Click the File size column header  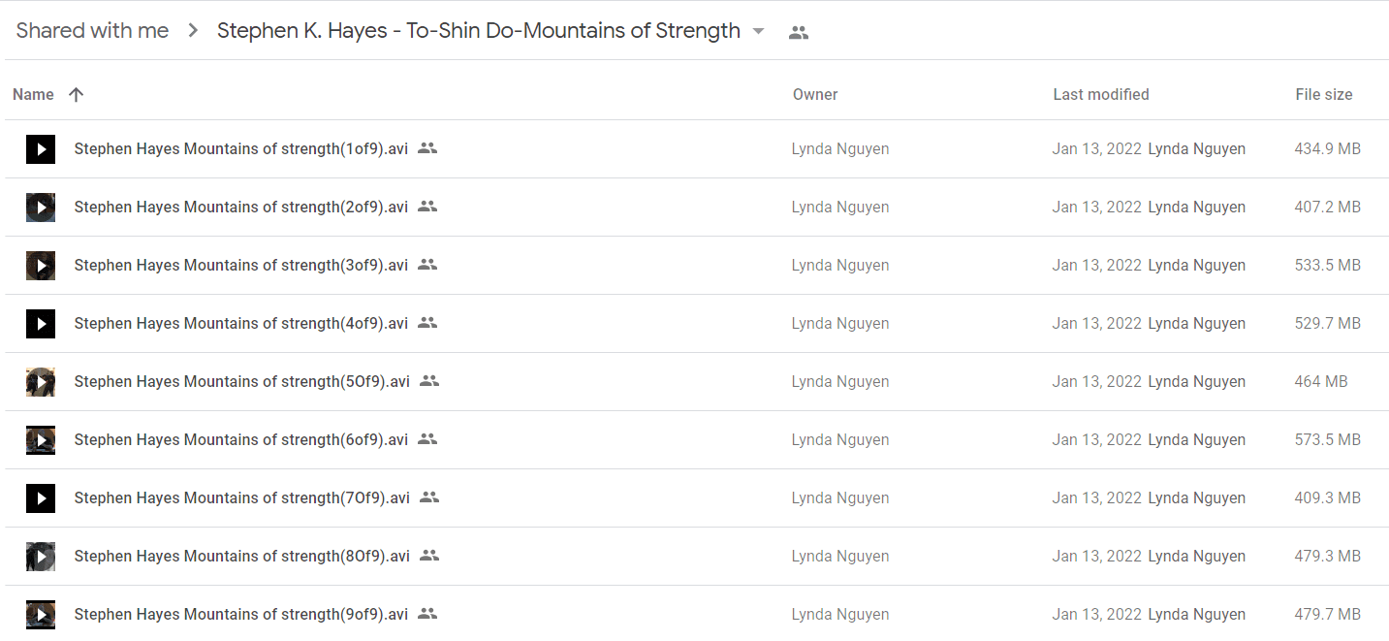click(x=1324, y=94)
